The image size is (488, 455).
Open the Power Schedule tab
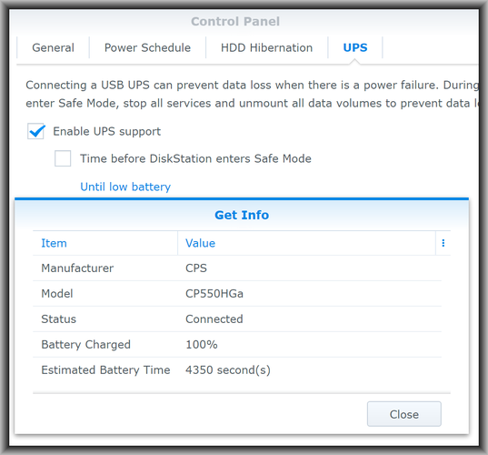tap(147, 47)
